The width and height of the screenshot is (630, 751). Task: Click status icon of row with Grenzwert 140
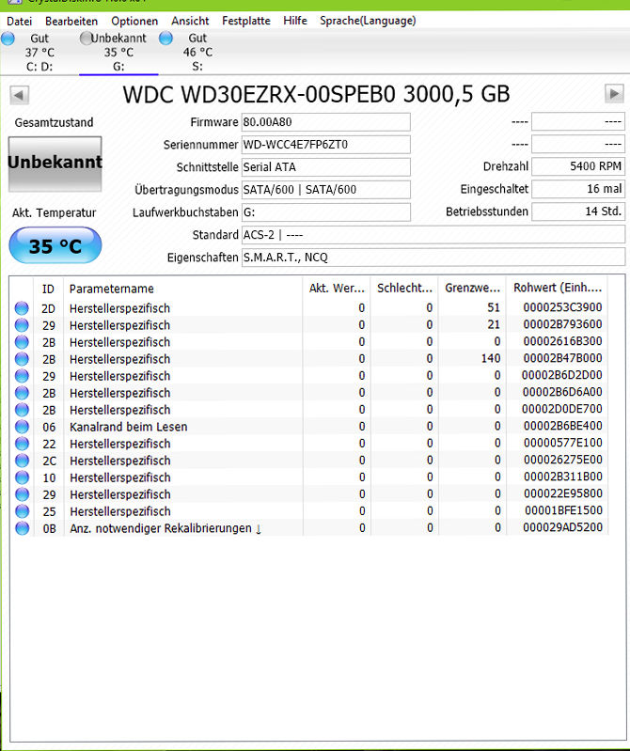(22, 359)
